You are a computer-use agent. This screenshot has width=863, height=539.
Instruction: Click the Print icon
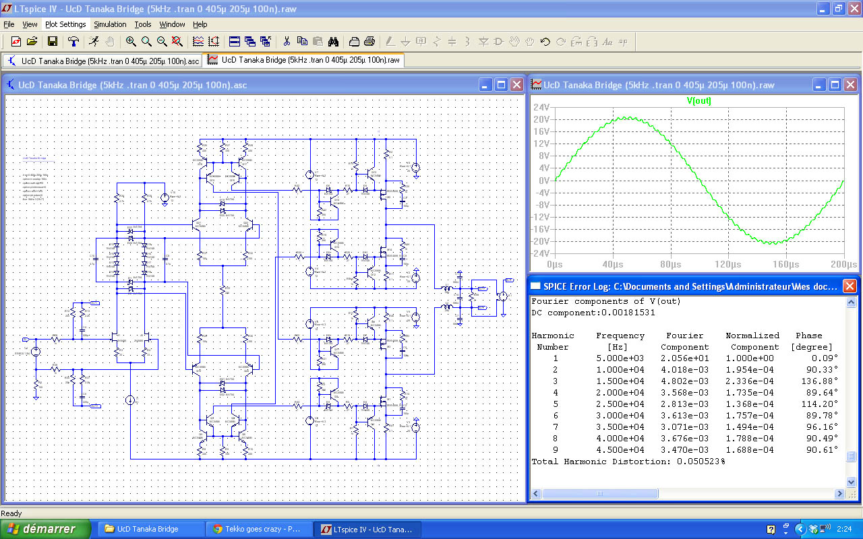tap(369, 42)
